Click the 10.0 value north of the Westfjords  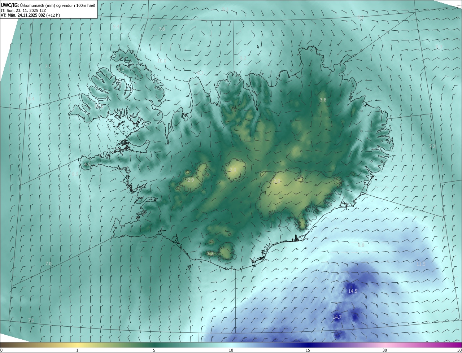pyautogui.click(x=162, y=61)
